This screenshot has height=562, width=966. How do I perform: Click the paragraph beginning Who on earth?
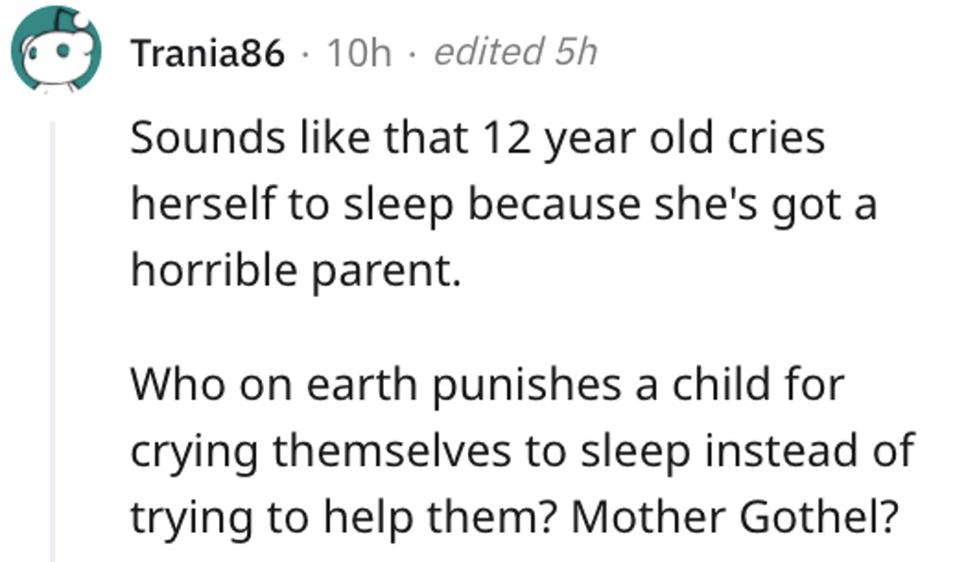coord(523,451)
